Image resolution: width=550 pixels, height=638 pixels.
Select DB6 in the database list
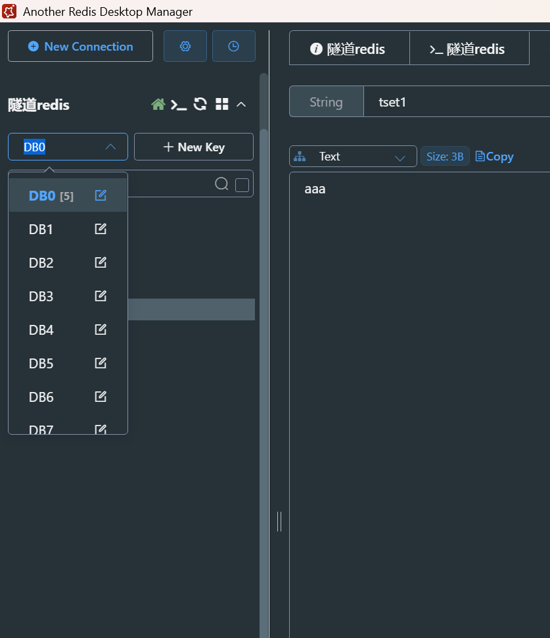(x=68, y=397)
